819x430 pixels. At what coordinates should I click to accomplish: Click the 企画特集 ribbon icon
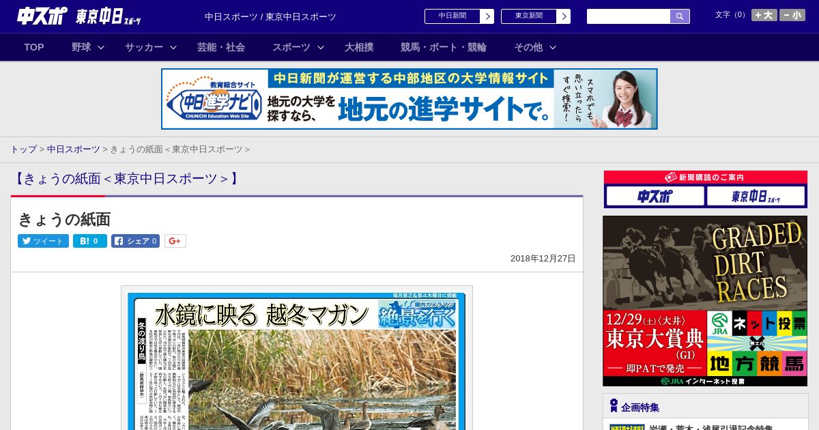pos(614,406)
